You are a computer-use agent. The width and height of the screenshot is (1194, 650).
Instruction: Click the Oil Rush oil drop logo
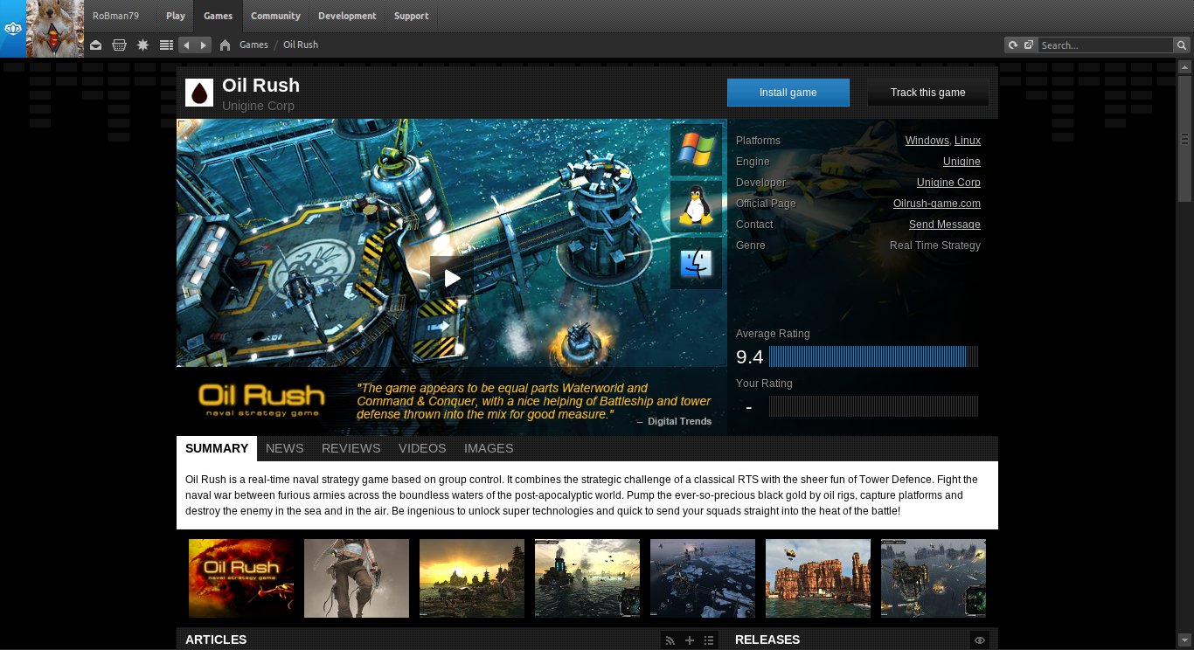tap(199, 93)
